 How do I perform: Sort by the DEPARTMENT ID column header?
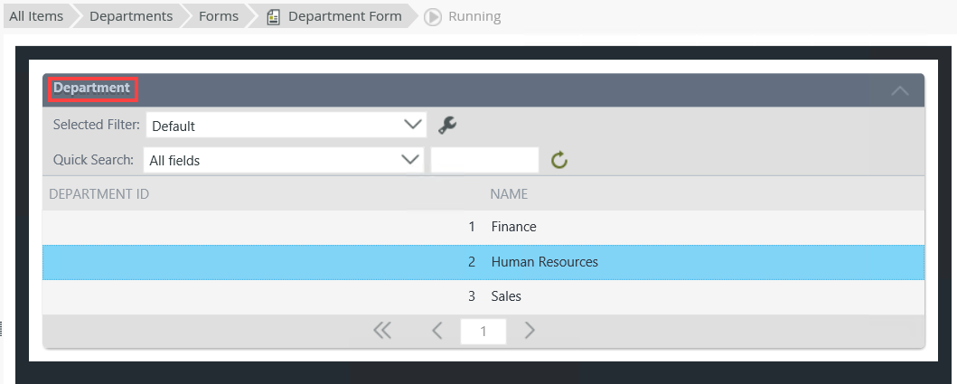(99, 194)
